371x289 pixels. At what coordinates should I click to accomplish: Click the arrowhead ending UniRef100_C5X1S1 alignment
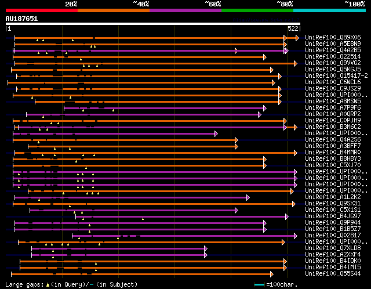[237, 210]
